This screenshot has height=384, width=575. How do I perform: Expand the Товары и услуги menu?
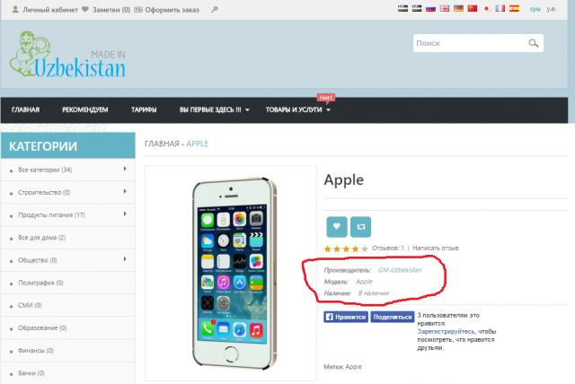[x=298, y=110]
